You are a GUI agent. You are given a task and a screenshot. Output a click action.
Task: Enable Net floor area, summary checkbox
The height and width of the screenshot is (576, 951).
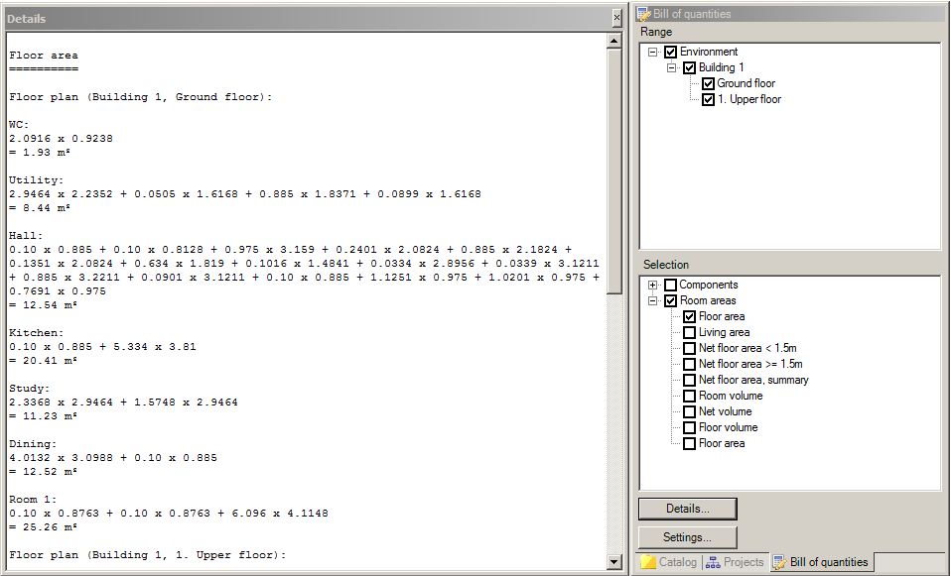click(x=689, y=381)
